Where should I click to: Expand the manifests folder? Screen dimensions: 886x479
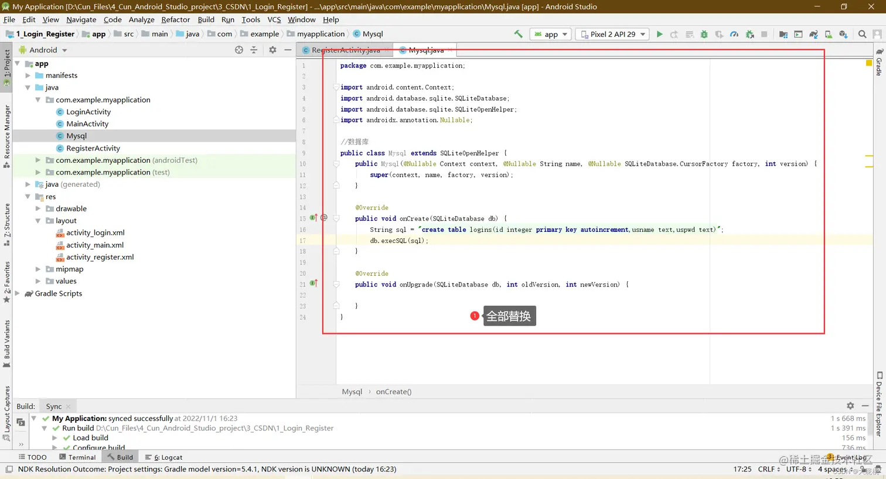click(x=28, y=76)
